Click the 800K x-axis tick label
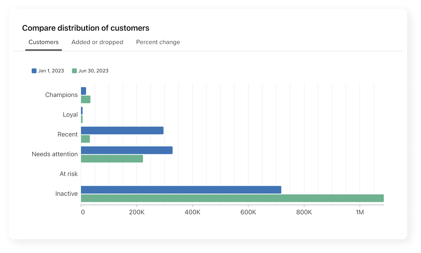 [304, 212]
